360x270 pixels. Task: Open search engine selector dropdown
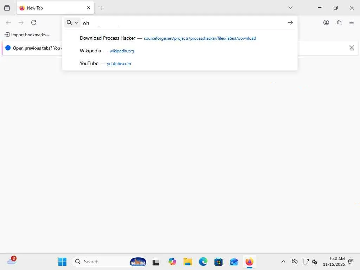(72, 22)
